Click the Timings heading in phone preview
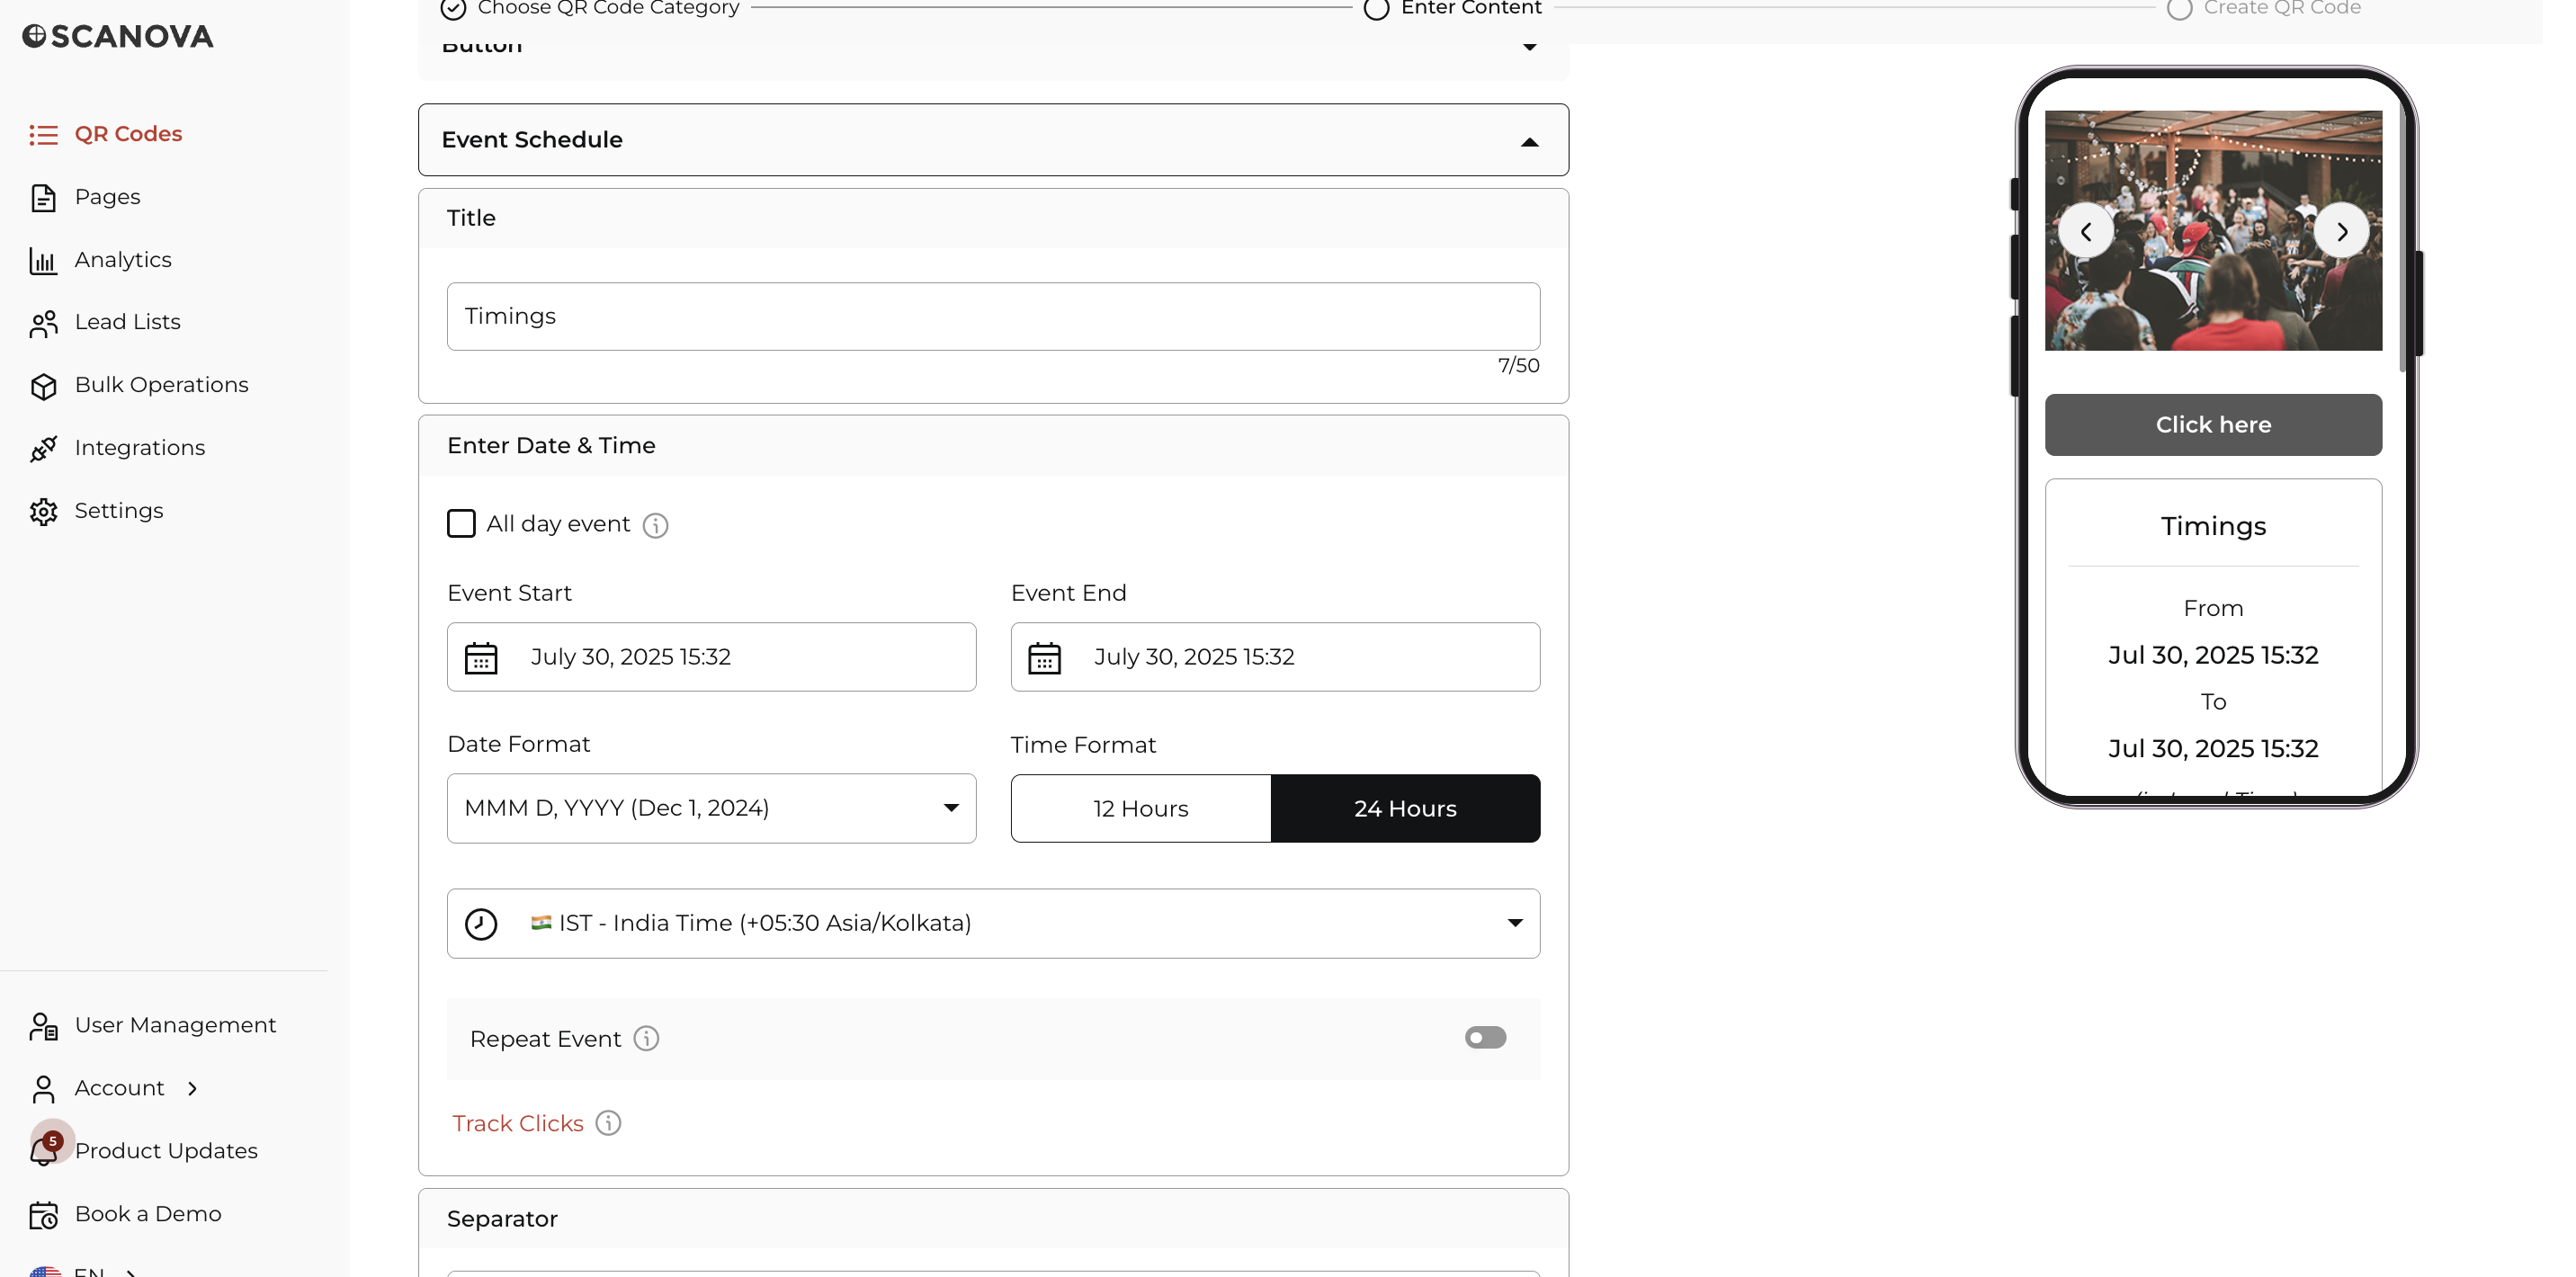 pos(2213,527)
